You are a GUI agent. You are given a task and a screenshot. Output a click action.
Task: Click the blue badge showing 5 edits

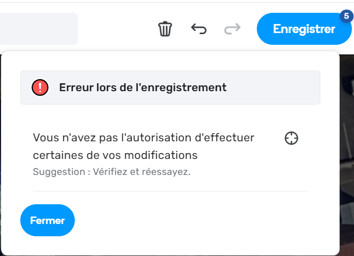pos(347,16)
